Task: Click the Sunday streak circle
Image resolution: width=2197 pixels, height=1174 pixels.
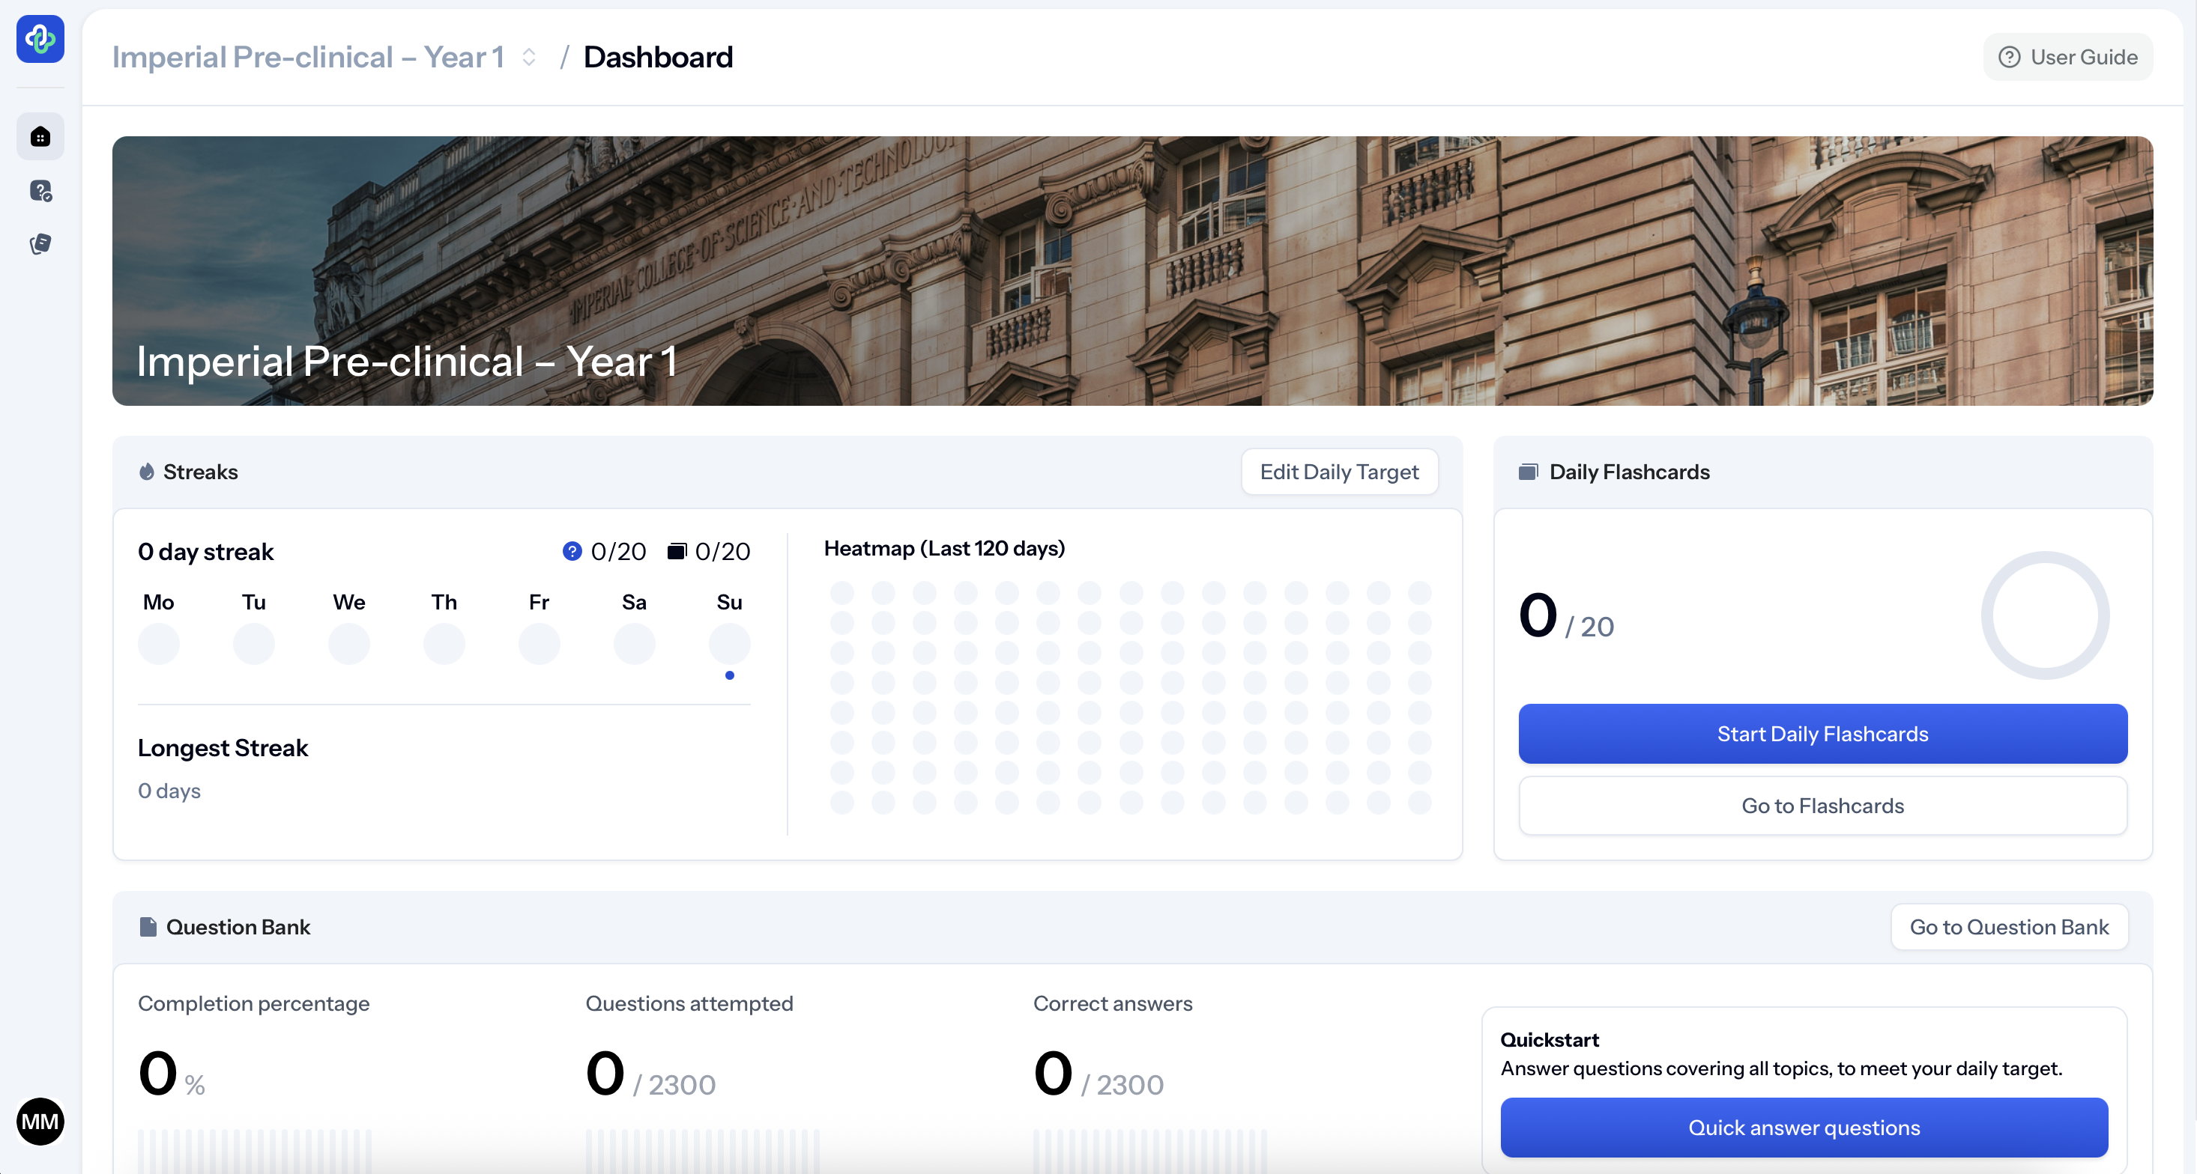Action: click(x=729, y=643)
